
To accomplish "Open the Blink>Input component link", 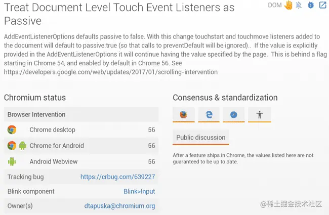I will [x=139, y=191].
